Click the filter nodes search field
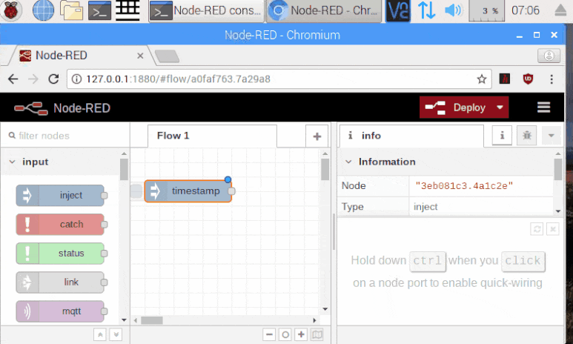Screen dimensions: 573x344 tap(63, 136)
